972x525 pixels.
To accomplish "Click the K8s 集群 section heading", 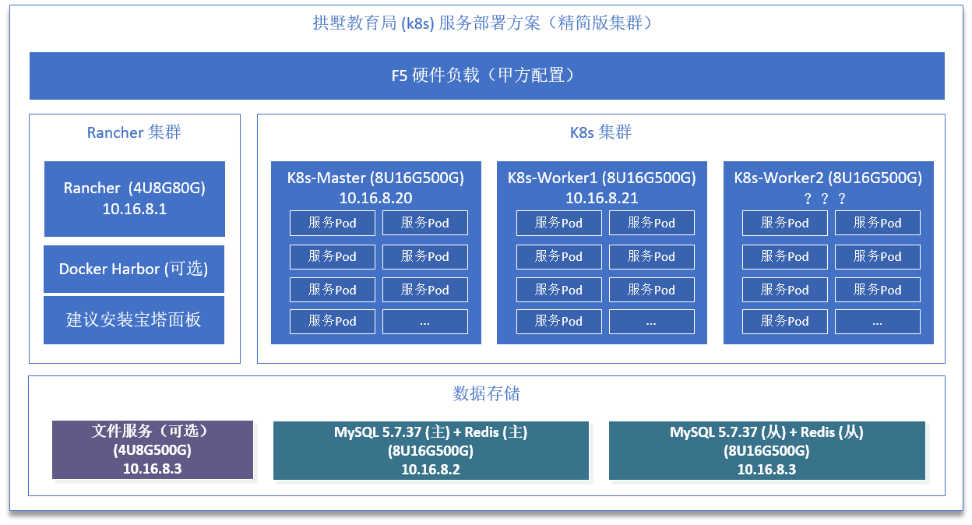I will (x=600, y=132).
